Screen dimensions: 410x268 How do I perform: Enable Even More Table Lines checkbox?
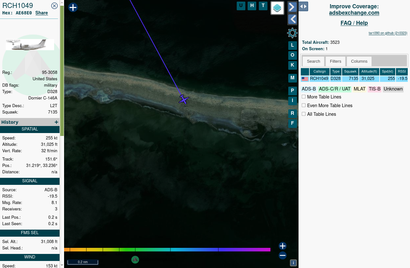click(x=304, y=105)
